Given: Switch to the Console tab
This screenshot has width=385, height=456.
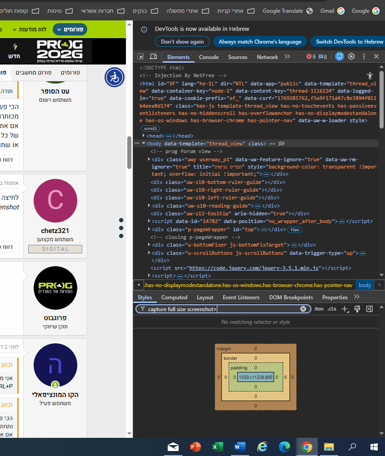Looking at the screenshot, I should click(x=209, y=57).
